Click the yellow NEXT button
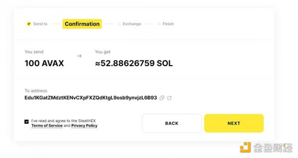Image resolution: width=298 pixels, height=158 pixels. pos(234,123)
